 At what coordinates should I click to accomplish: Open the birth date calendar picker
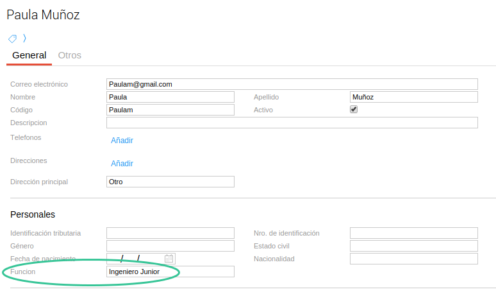tap(169, 259)
